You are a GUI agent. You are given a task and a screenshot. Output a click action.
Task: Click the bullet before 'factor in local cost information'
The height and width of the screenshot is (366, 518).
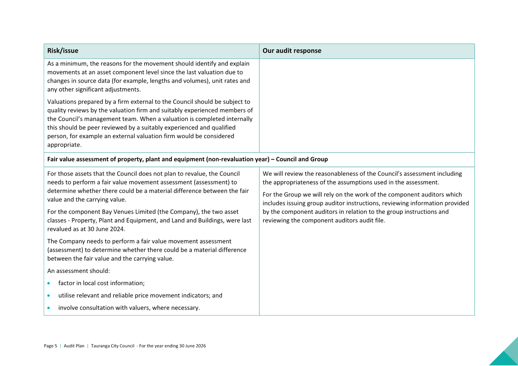(49, 283)
